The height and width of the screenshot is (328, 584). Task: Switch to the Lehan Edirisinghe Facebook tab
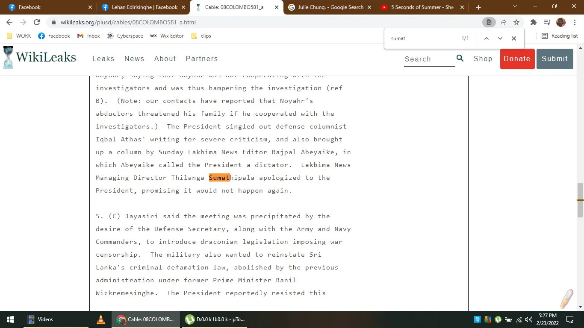[143, 7]
